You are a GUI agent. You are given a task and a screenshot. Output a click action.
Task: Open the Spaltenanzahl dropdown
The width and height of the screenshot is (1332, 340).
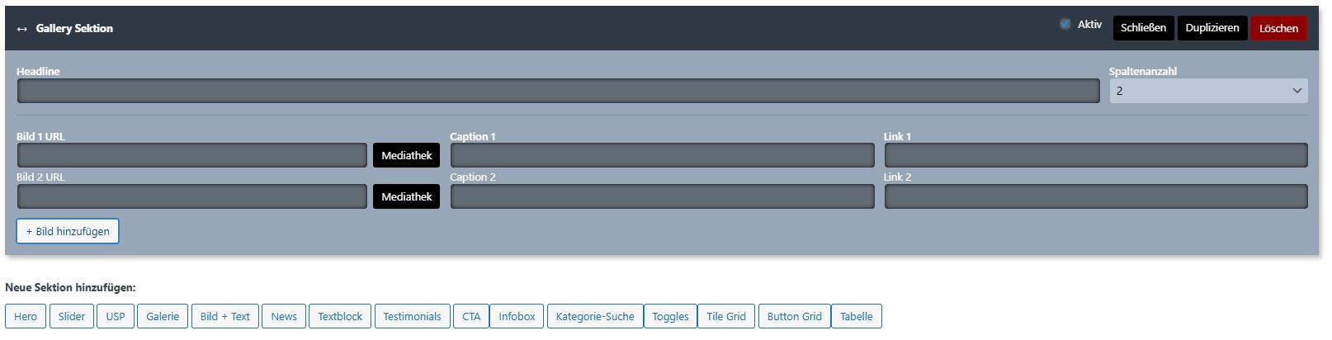pos(1207,92)
